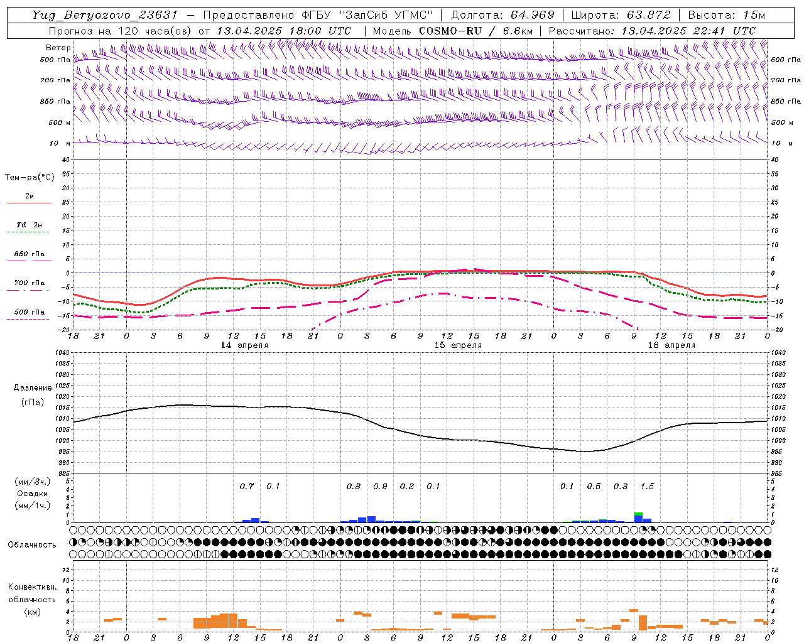
Task: Click the 16 апреля date label
Action: click(671, 345)
